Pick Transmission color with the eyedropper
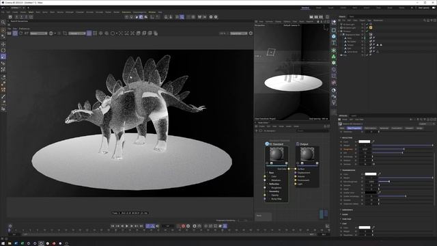 pyautogui.click(x=380, y=174)
